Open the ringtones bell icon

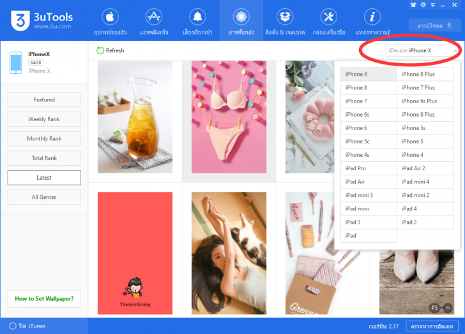pyautogui.click(x=197, y=17)
